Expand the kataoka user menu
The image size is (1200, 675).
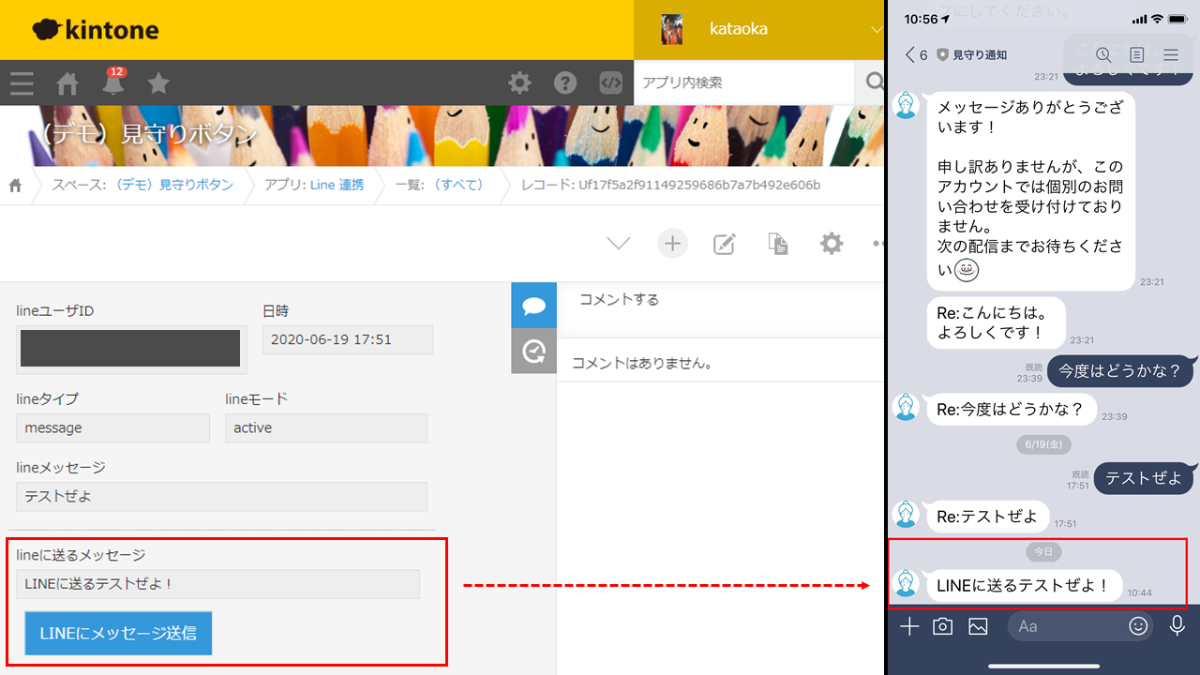[x=876, y=30]
